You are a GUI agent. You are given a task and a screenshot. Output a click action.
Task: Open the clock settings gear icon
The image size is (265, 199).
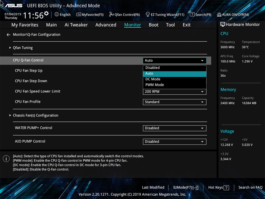click(x=46, y=13)
